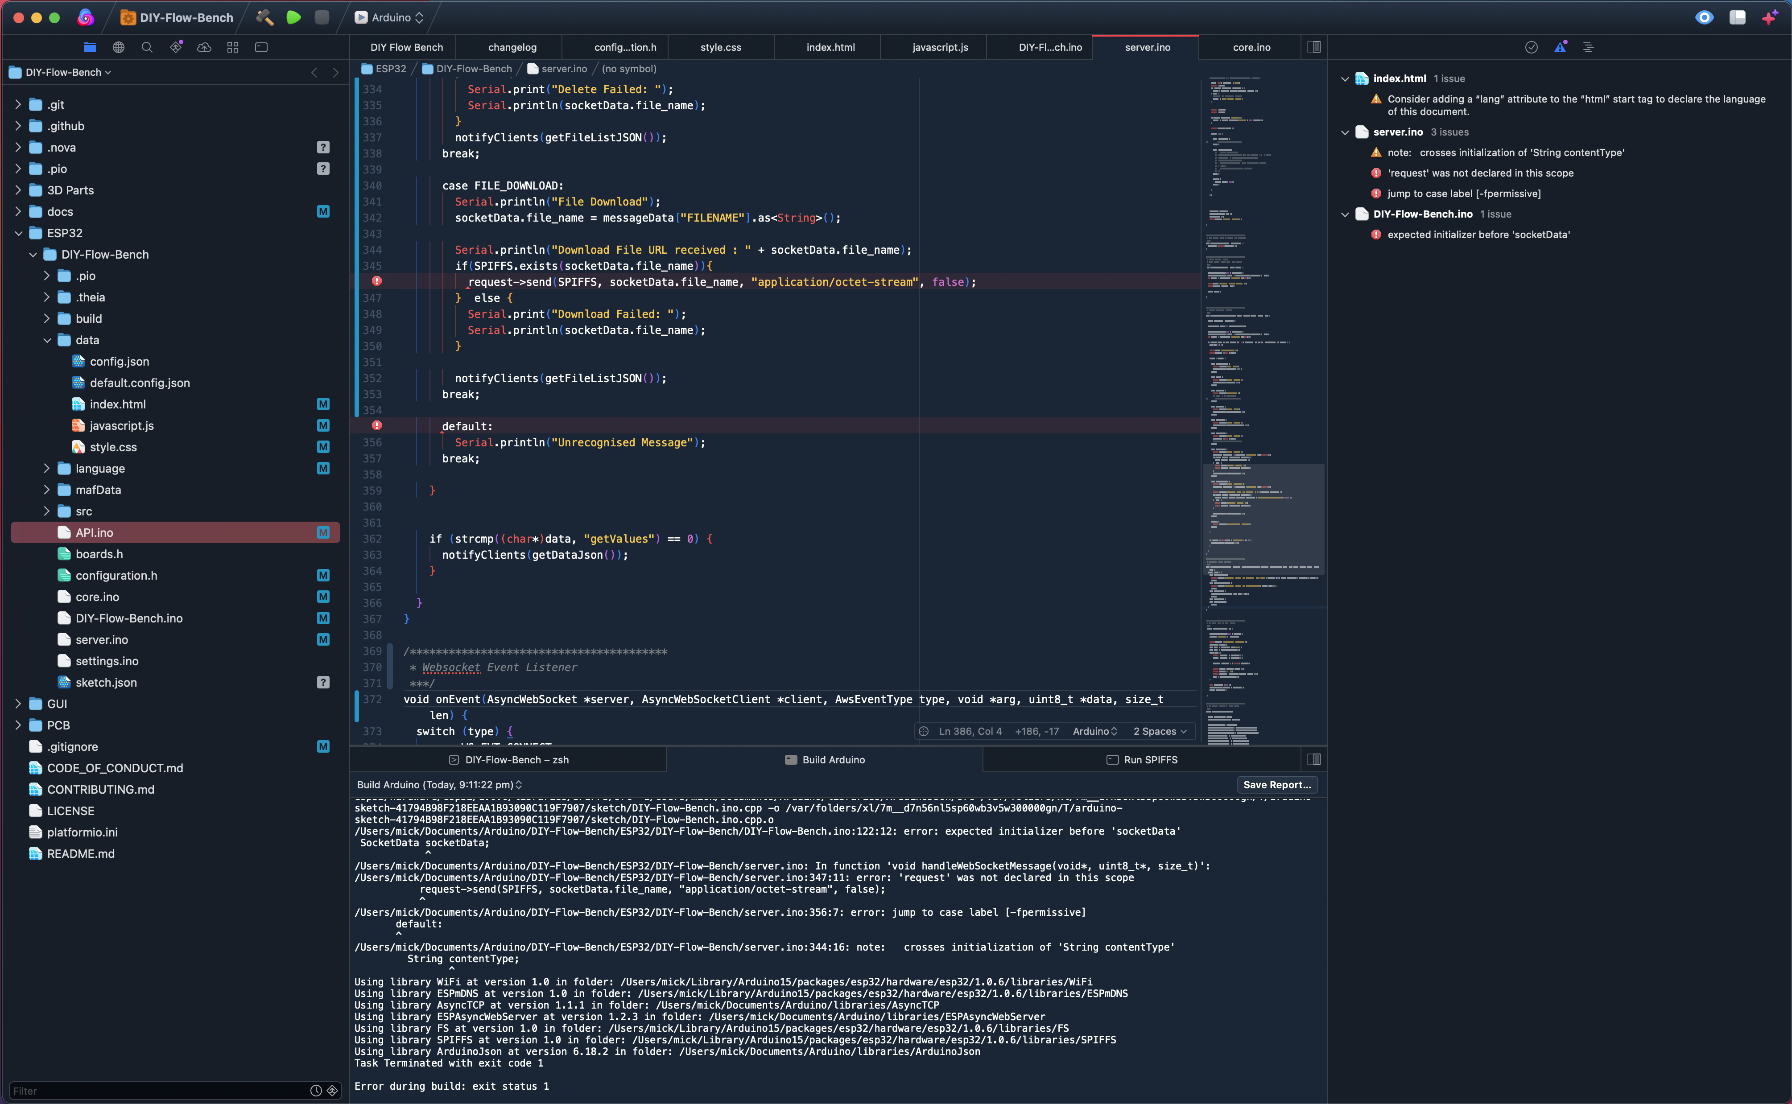The width and height of the screenshot is (1792, 1104).
Task: Switch to the javascript.js tab
Action: pos(940,47)
